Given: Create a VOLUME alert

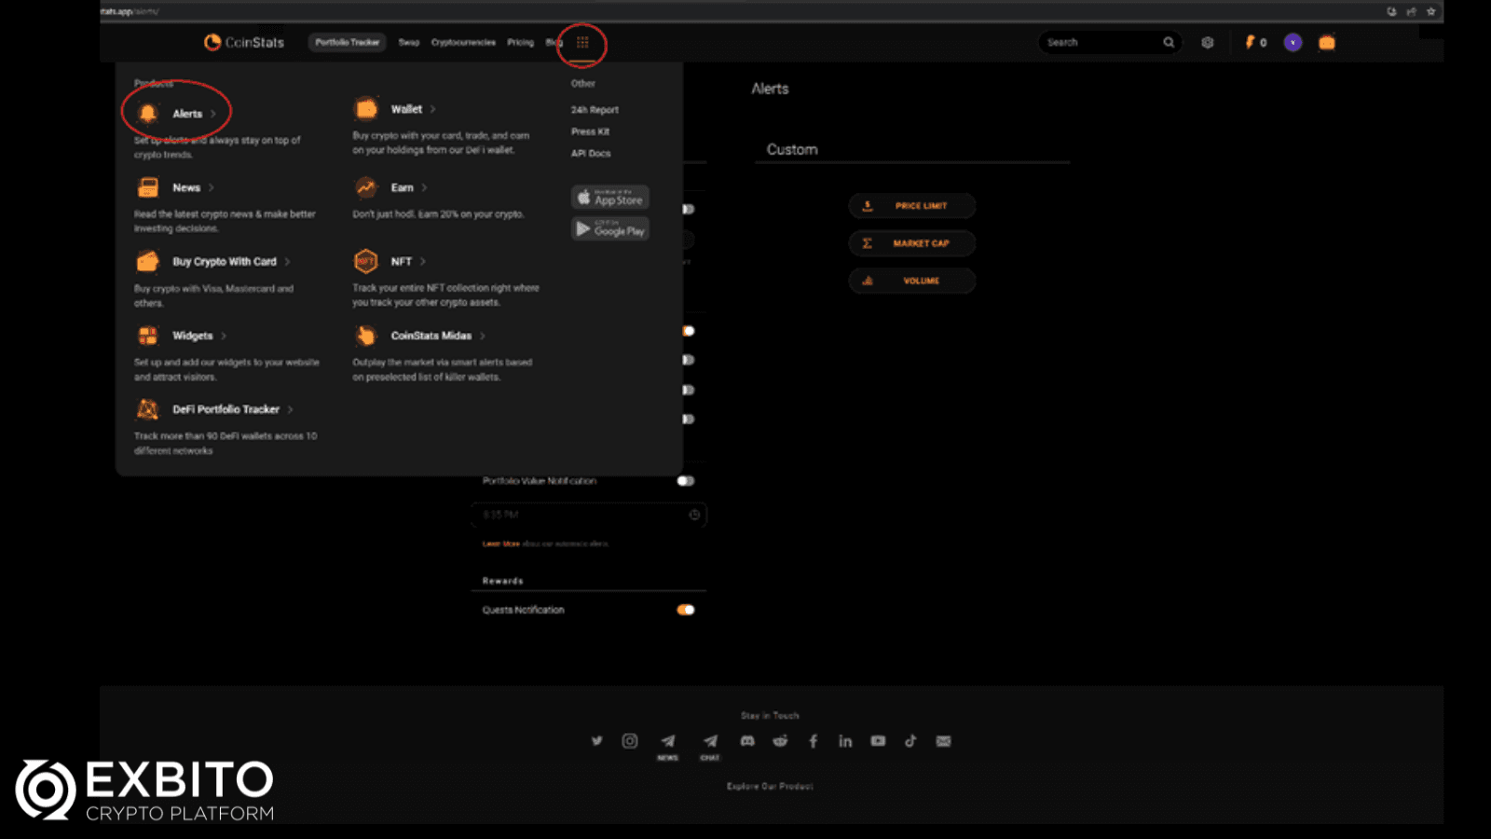Looking at the screenshot, I should point(912,281).
